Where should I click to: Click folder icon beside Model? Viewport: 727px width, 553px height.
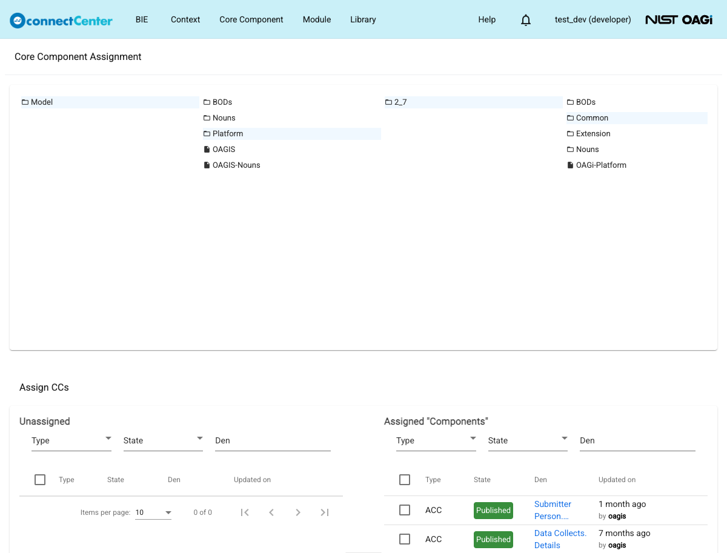click(25, 102)
